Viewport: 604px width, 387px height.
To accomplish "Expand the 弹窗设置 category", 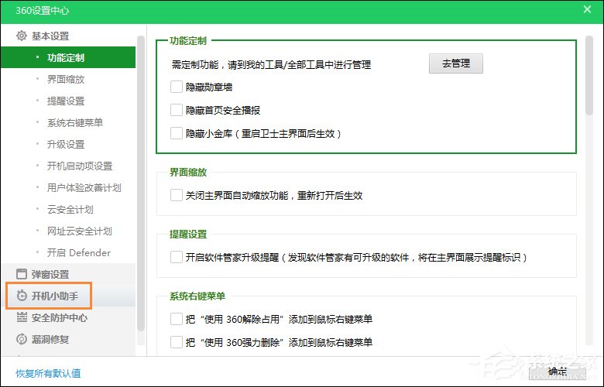I will click(50, 274).
